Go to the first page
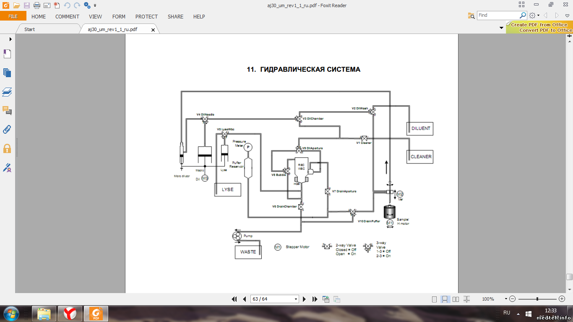The image size is (573, 322). point(234,299)
